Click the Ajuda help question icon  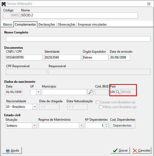pyautogui.click(x=8, y=150)
